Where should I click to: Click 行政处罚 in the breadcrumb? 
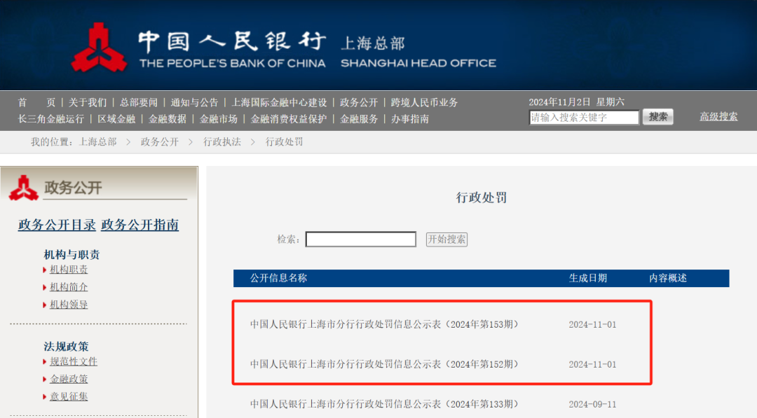[285, 141]
